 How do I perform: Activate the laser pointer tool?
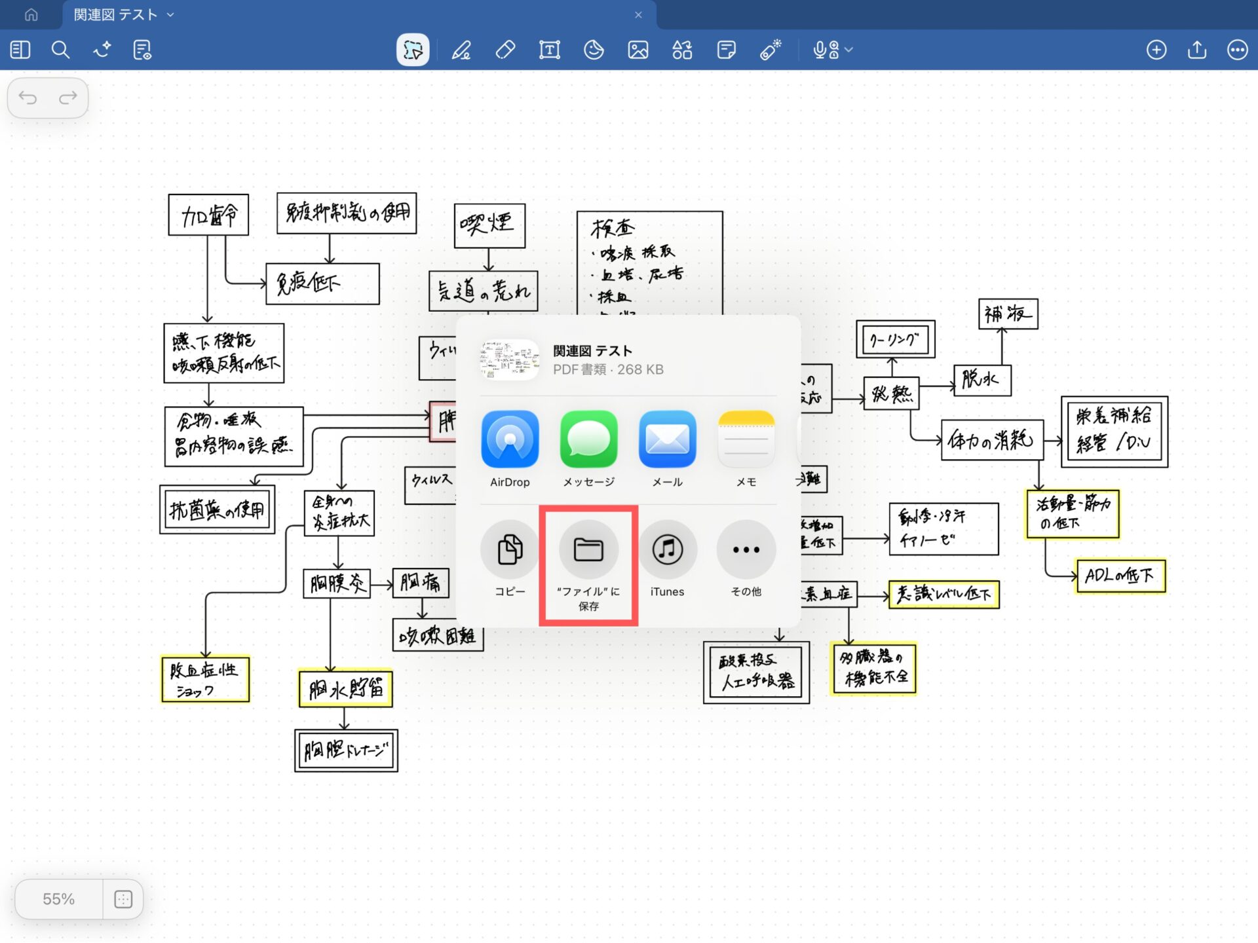pyautogui.click(x=771, y=50)
